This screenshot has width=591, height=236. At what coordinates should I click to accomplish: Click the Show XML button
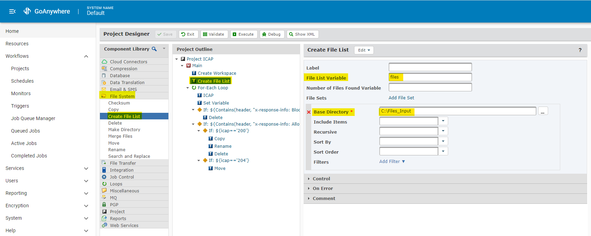point(303,34)
